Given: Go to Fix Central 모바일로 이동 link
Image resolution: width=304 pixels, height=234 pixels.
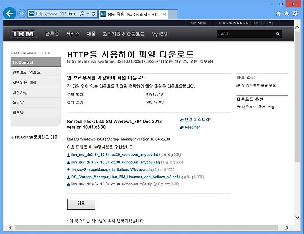Looking at the screenshot, I should pos(36,137).
